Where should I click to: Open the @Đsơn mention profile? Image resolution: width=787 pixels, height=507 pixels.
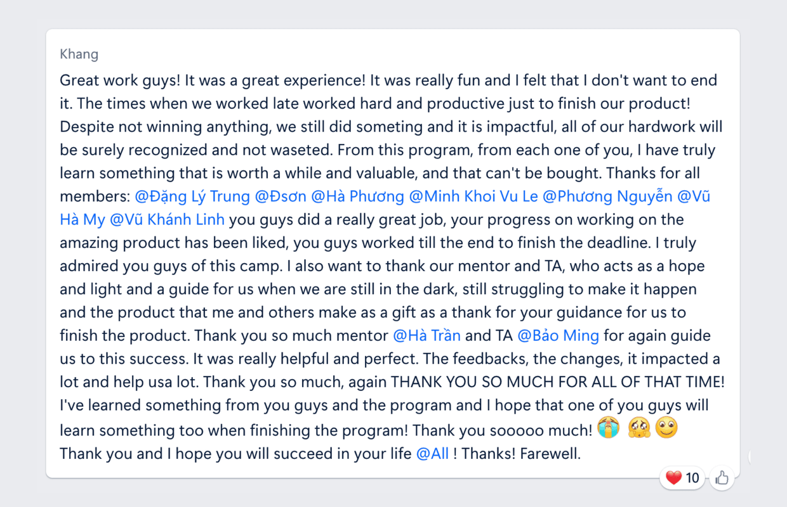280,196
